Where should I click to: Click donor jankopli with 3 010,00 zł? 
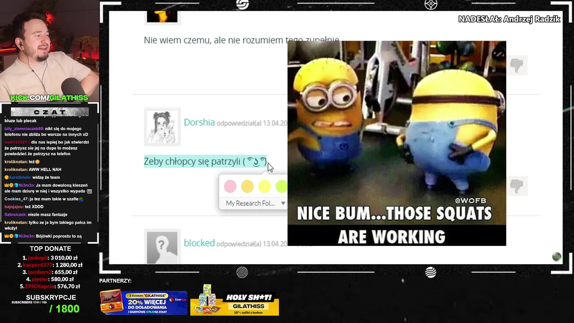(x=50, y=258)
